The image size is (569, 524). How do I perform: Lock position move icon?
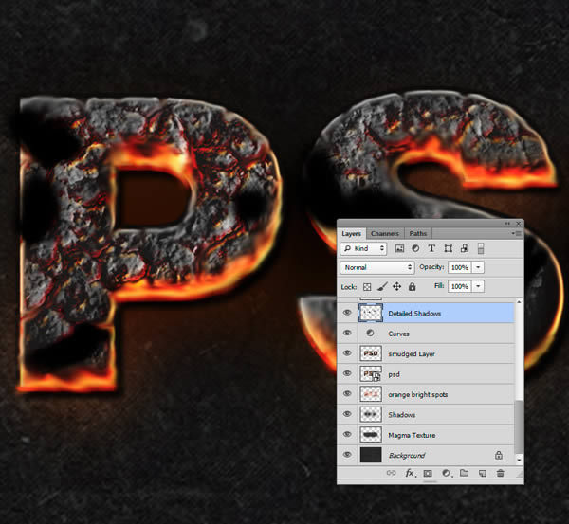coord(396,287)
